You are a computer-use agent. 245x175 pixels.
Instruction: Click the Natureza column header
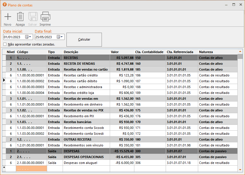coord(218,52)
